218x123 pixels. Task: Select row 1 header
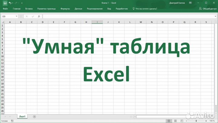point(2,26)
